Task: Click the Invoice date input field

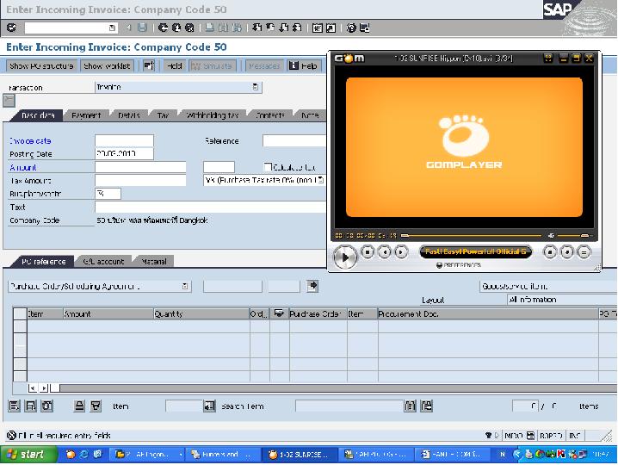Action: (x=124, y=140)
